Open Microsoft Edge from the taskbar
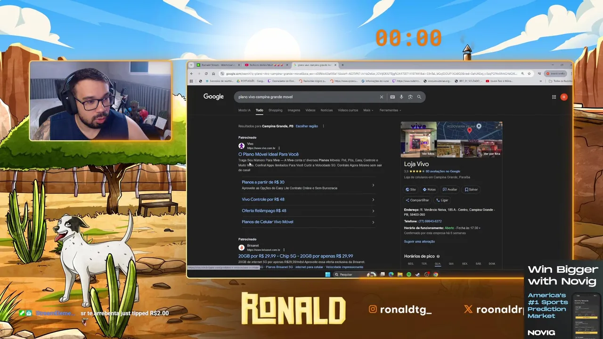This screenshot has width=603, height=339. (391, 274)
